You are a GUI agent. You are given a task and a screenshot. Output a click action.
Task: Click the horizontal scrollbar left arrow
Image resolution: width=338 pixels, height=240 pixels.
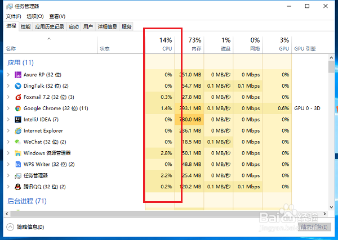(7, 214)
